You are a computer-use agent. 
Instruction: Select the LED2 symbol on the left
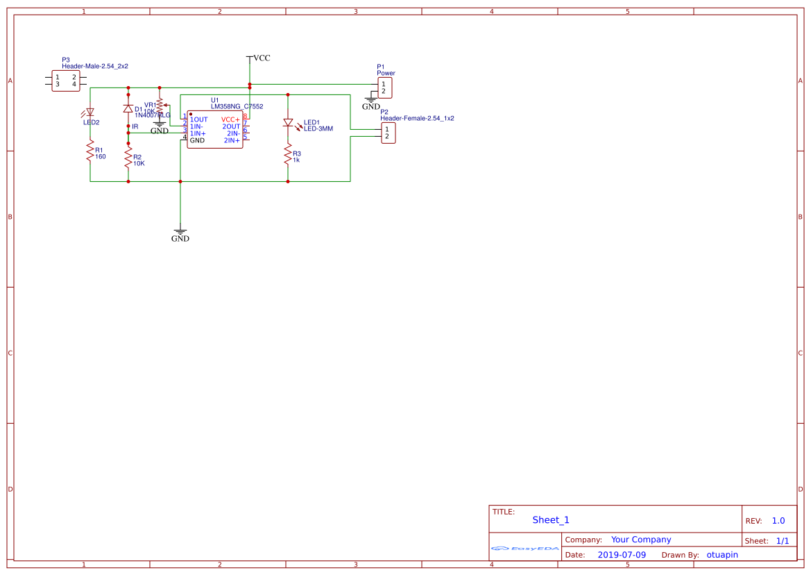(89, 112)
